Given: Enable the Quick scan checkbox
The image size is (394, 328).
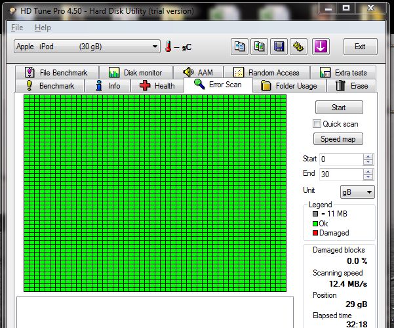Looking at the screenshot, I should (x=317, y=124).
